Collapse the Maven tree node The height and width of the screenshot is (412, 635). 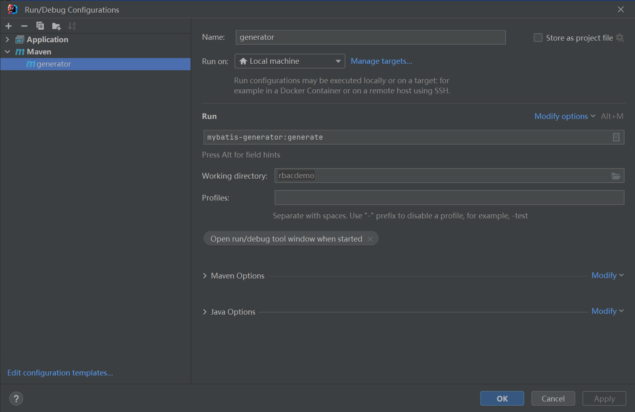pyautogui.click(x=7, y=52)
